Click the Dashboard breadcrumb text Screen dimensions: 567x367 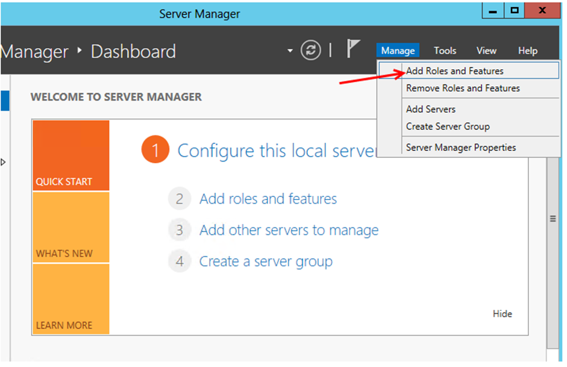[x=133, y=51]
